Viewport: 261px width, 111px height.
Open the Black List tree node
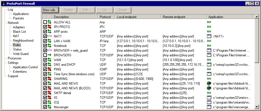19,32
